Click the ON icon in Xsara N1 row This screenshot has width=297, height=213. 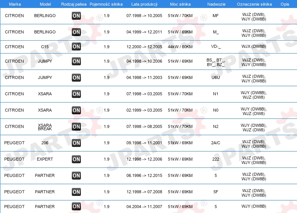click(x=76, y=94)
